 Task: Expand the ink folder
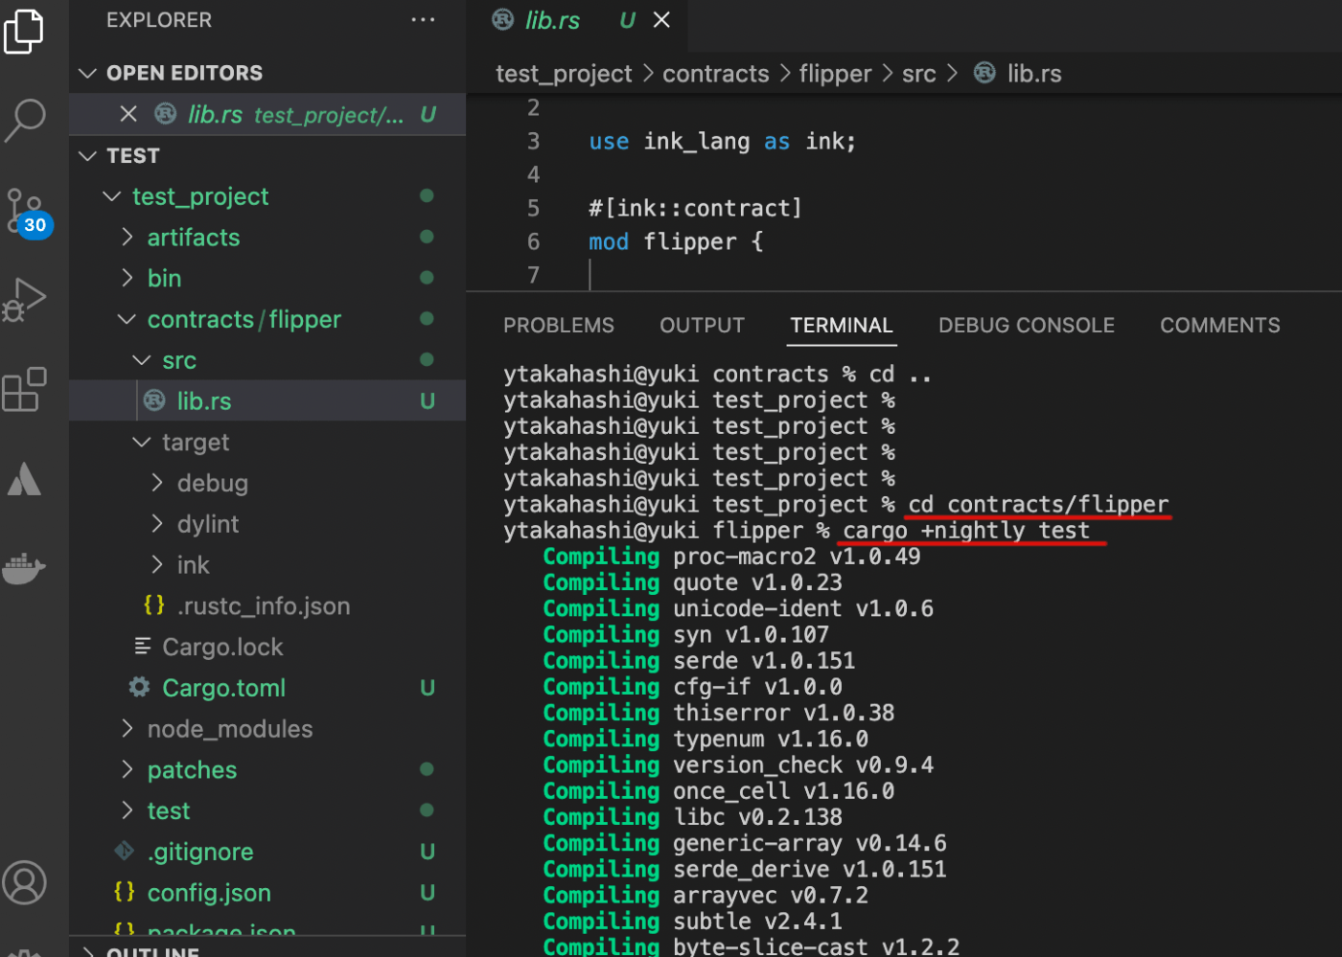157,564
